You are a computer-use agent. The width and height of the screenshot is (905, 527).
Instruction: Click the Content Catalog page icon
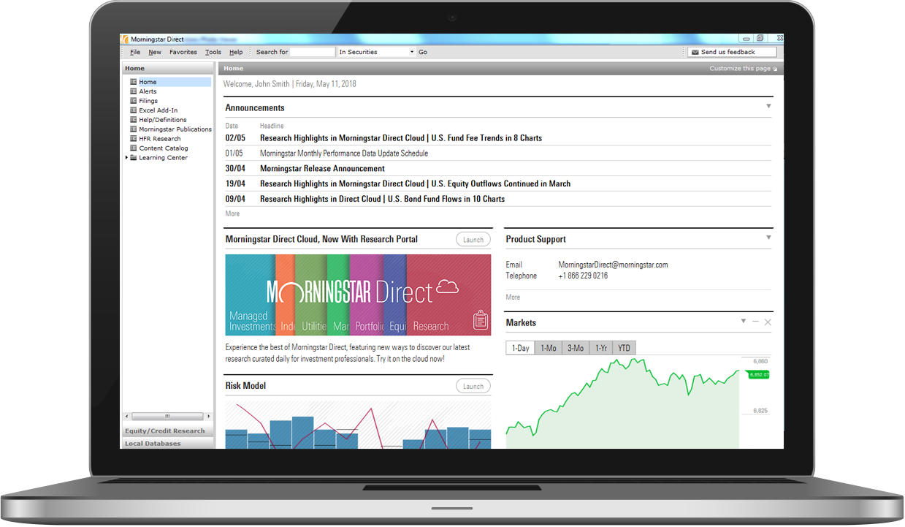pyautogui.click(x=134, y=148)
